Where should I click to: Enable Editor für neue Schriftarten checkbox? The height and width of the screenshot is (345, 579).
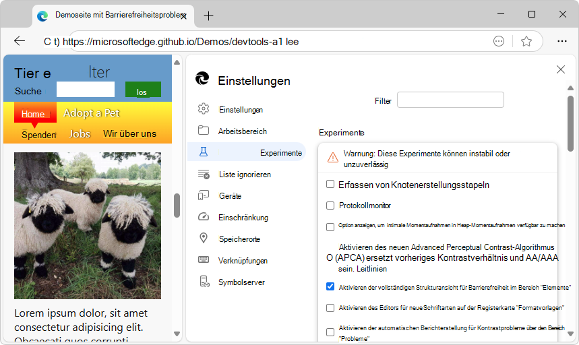(x=330, y=307)
